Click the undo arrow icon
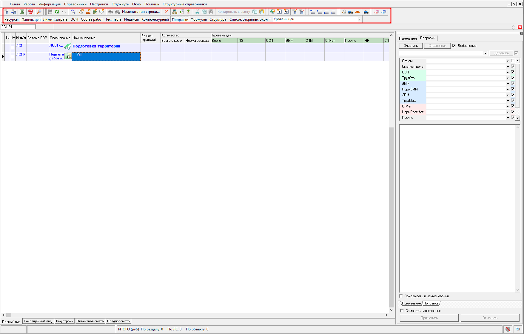 pos(64,12)
